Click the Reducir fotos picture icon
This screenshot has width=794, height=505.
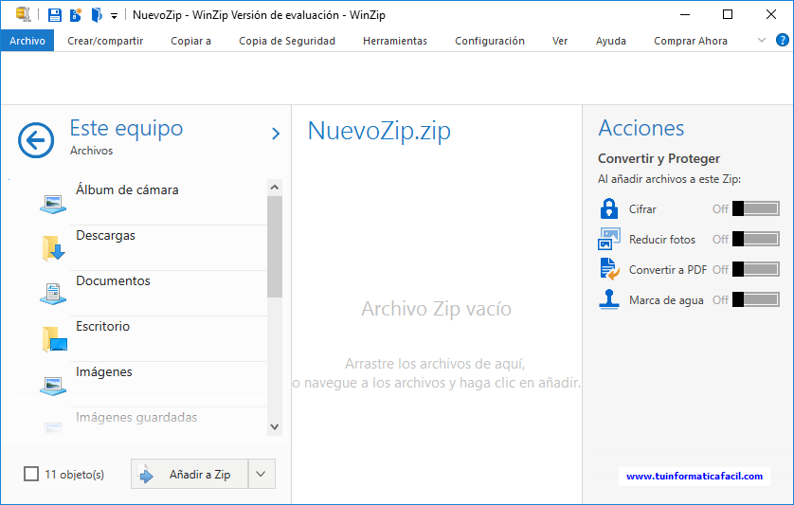click(x=609, y=239)
